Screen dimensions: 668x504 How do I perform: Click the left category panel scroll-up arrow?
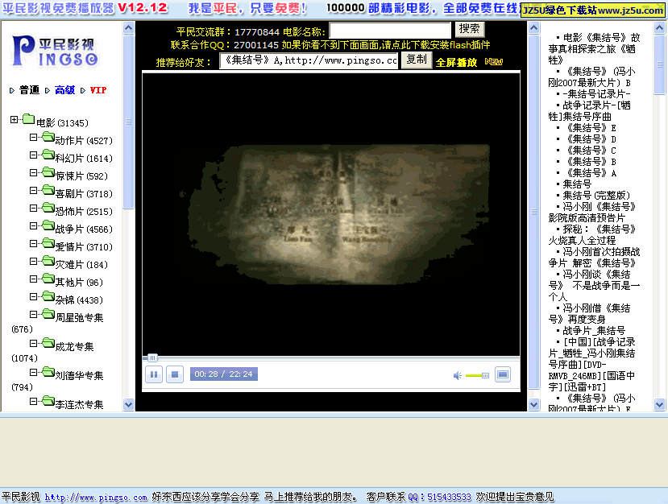[x=128, y=28]
